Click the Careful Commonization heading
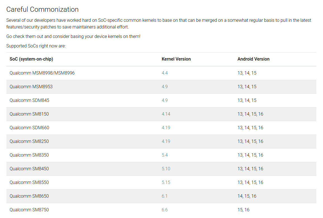This screenshot has height=218, width=323. pyautogui.click(x=42, y=9)
